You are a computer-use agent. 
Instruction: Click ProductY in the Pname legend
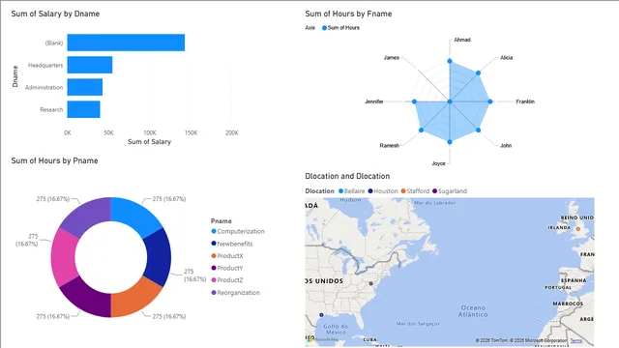tap(227, 268)
